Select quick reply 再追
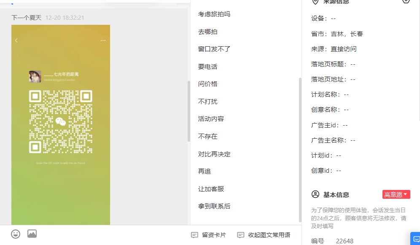 coord(205,171)
